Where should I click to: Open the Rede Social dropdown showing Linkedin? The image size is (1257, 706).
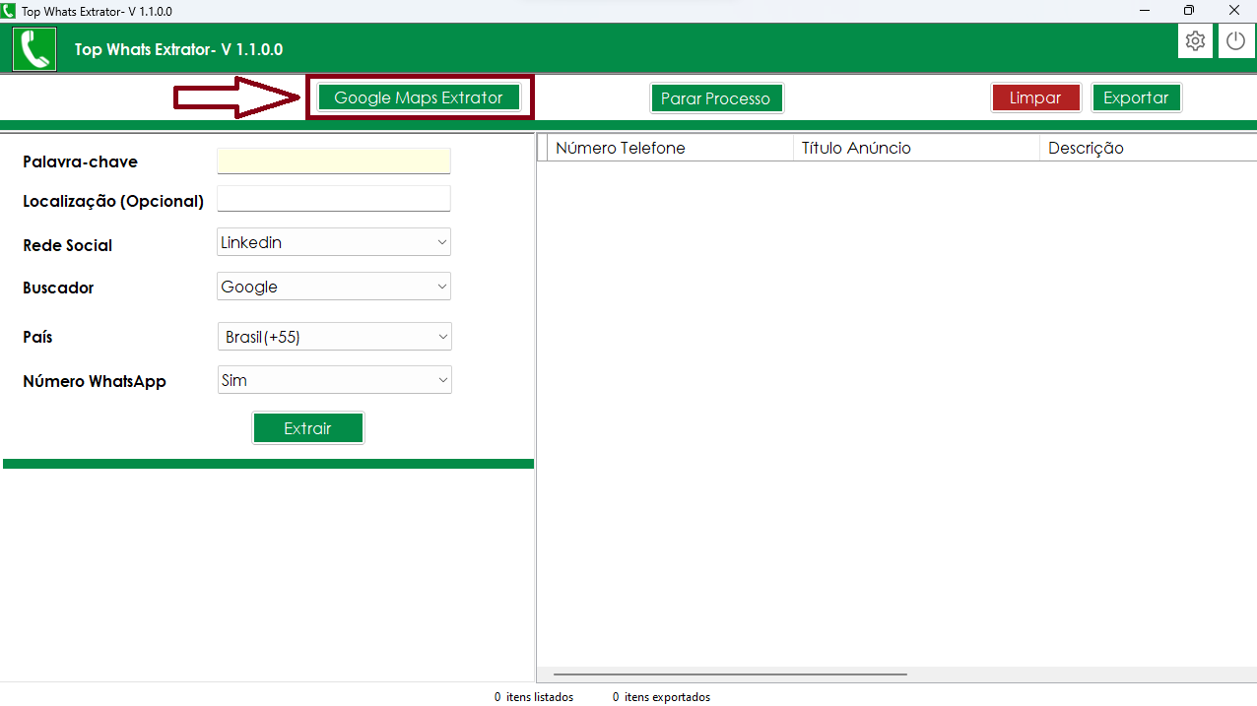(x=334, y=242)
